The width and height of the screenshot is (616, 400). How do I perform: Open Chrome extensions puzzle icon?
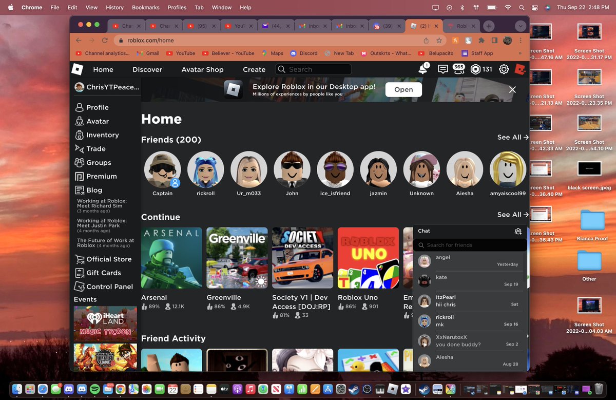point(482,40)
